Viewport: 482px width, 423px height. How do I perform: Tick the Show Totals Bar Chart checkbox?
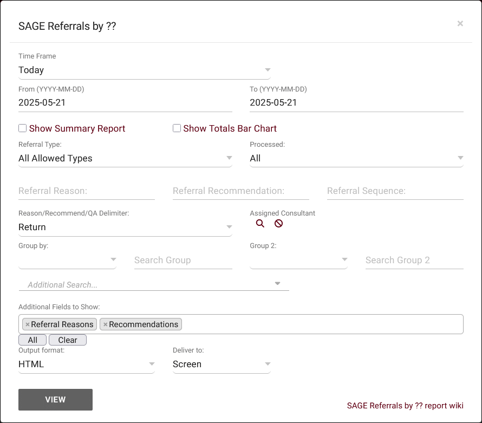177,128
